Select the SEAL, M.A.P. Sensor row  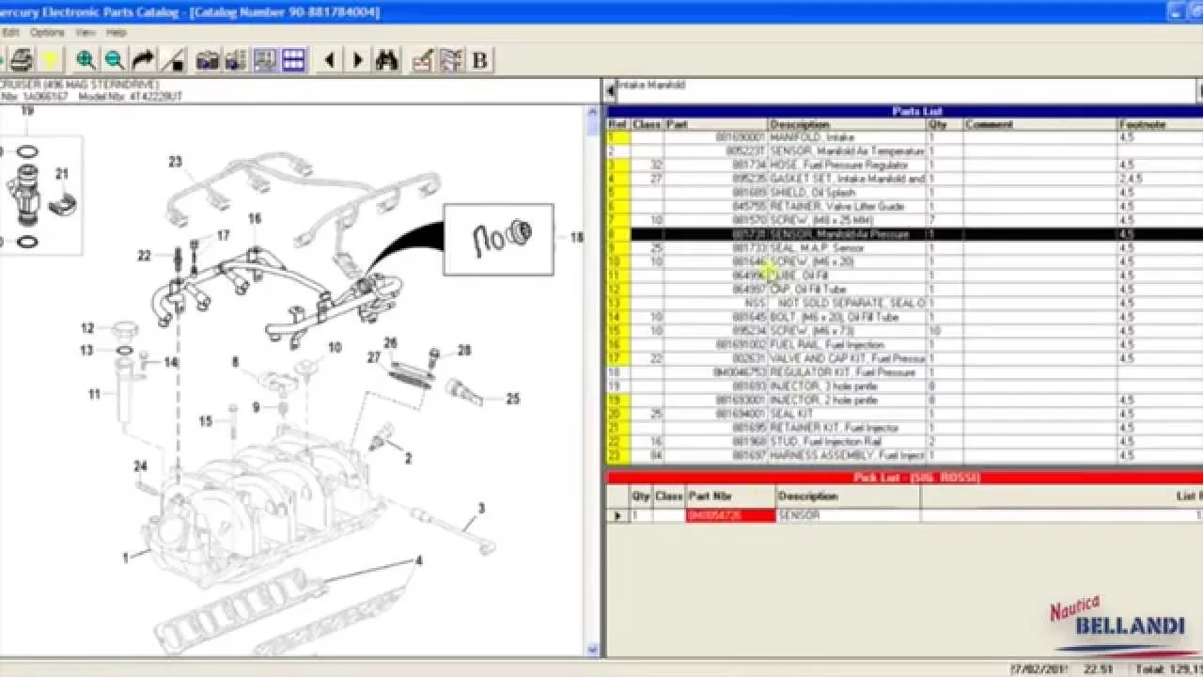[904, 248]
